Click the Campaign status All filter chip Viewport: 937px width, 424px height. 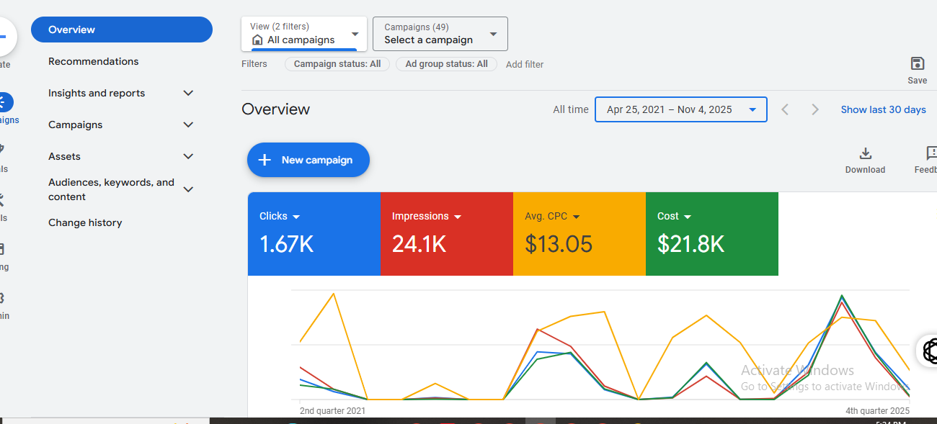(x=337, y=63)
